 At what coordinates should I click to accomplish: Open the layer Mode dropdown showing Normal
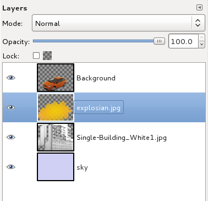[118, 23]
